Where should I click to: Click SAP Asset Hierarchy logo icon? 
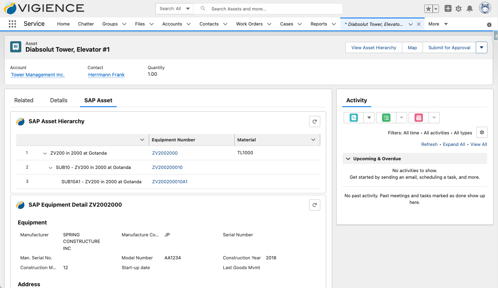(x=21, y=121)
